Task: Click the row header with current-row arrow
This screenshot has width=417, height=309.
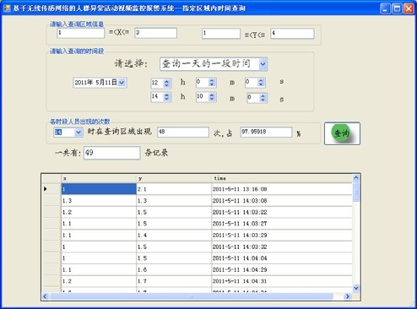Action: [x=51, y=189]
